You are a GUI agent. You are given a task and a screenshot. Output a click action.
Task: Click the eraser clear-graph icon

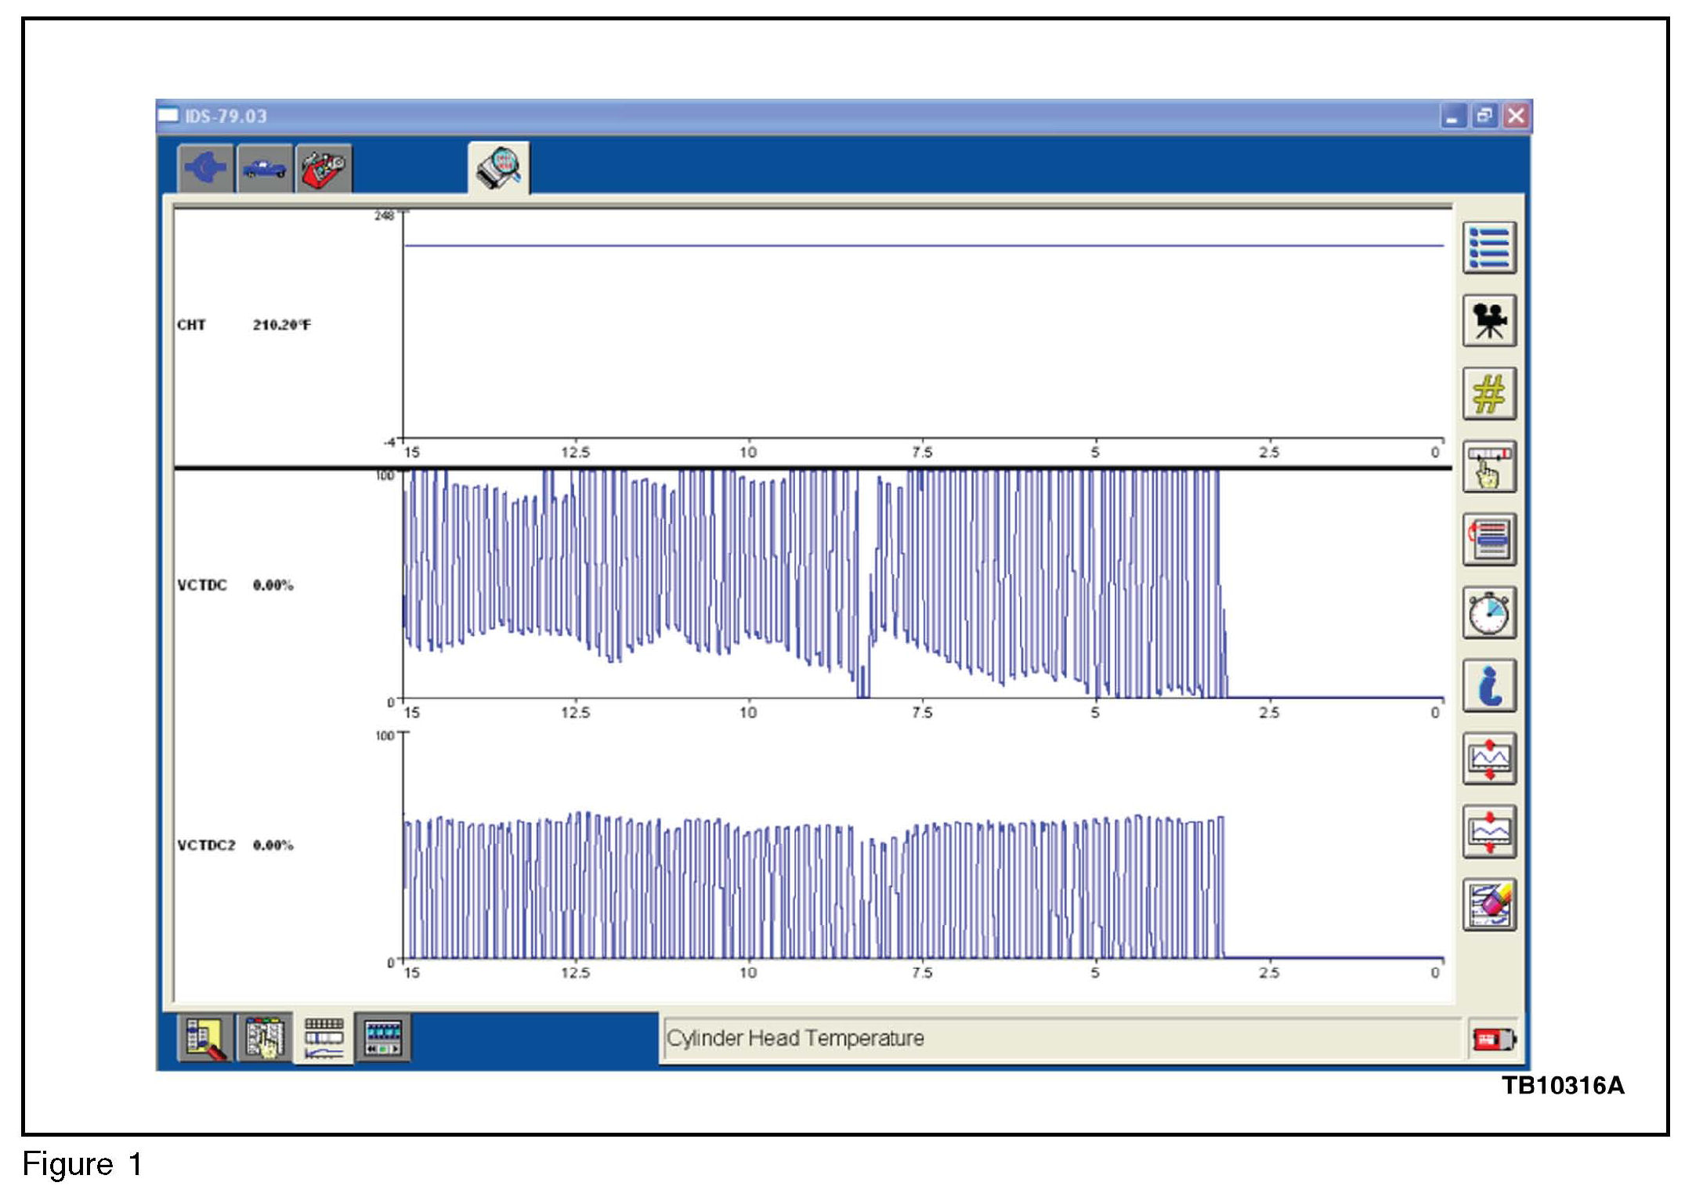pos(1488,904)
